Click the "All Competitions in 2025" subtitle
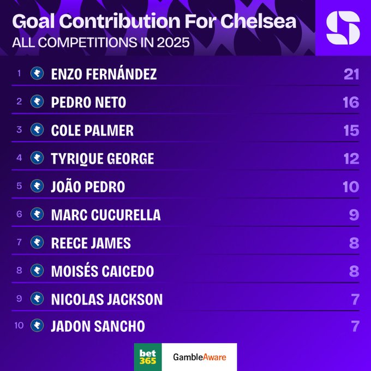 pyautogui.click(x=101, y=43)
